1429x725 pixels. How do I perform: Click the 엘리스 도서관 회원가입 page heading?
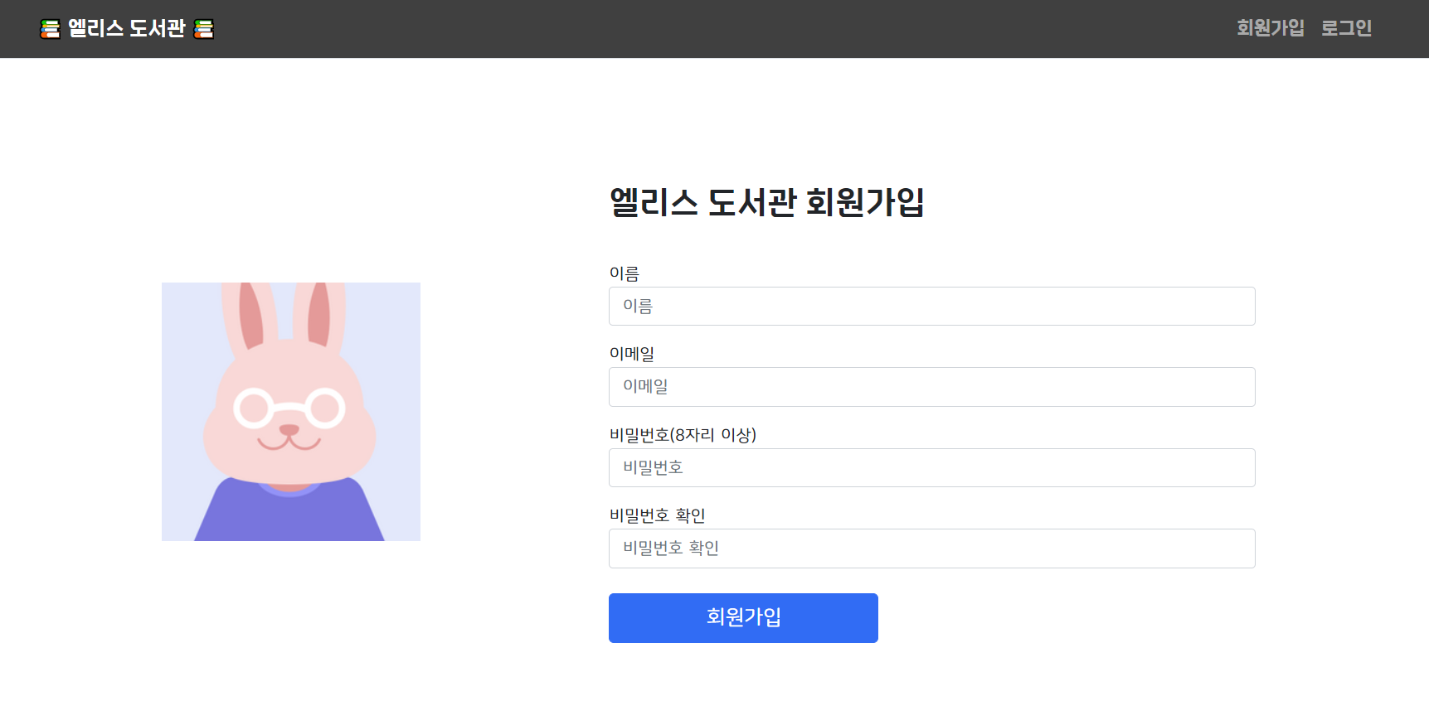[766, 202]
